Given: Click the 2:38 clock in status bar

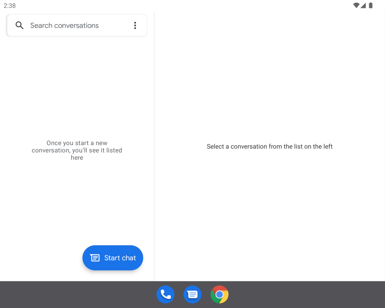Looking at the screenshot, I should click(10, 6).
